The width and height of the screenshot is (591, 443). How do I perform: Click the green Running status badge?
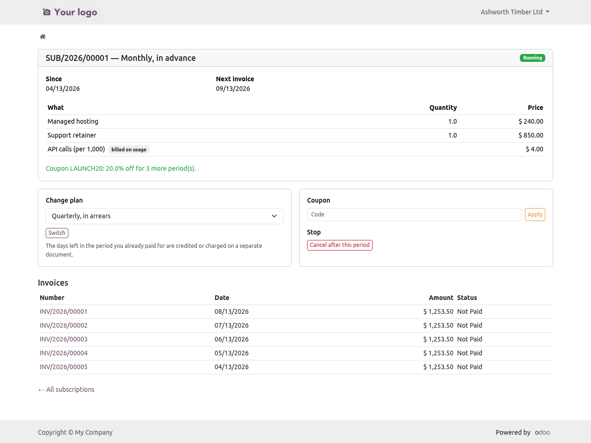[x=532, y=58]
